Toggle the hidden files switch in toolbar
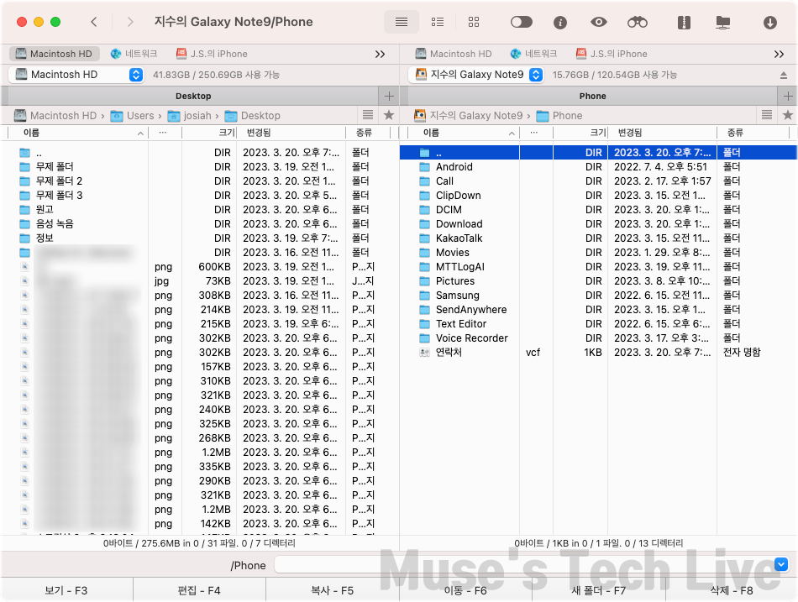The height and width of the screenshot is (602, 798). (x=521, y=22)
